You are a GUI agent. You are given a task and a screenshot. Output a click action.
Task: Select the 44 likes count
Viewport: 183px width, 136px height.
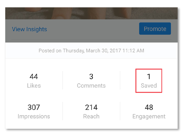34,76
